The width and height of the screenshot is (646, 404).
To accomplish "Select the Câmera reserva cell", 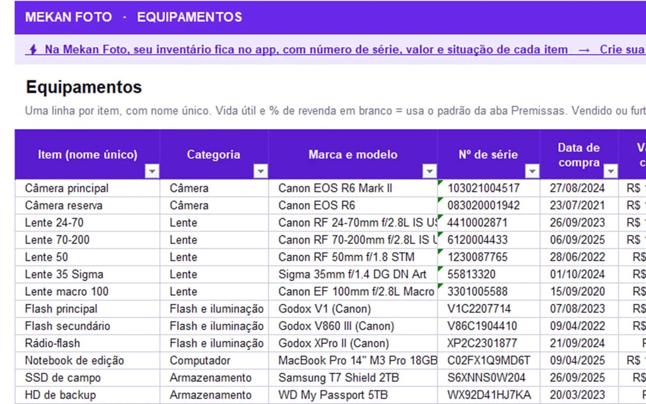I will click(87, 205).
